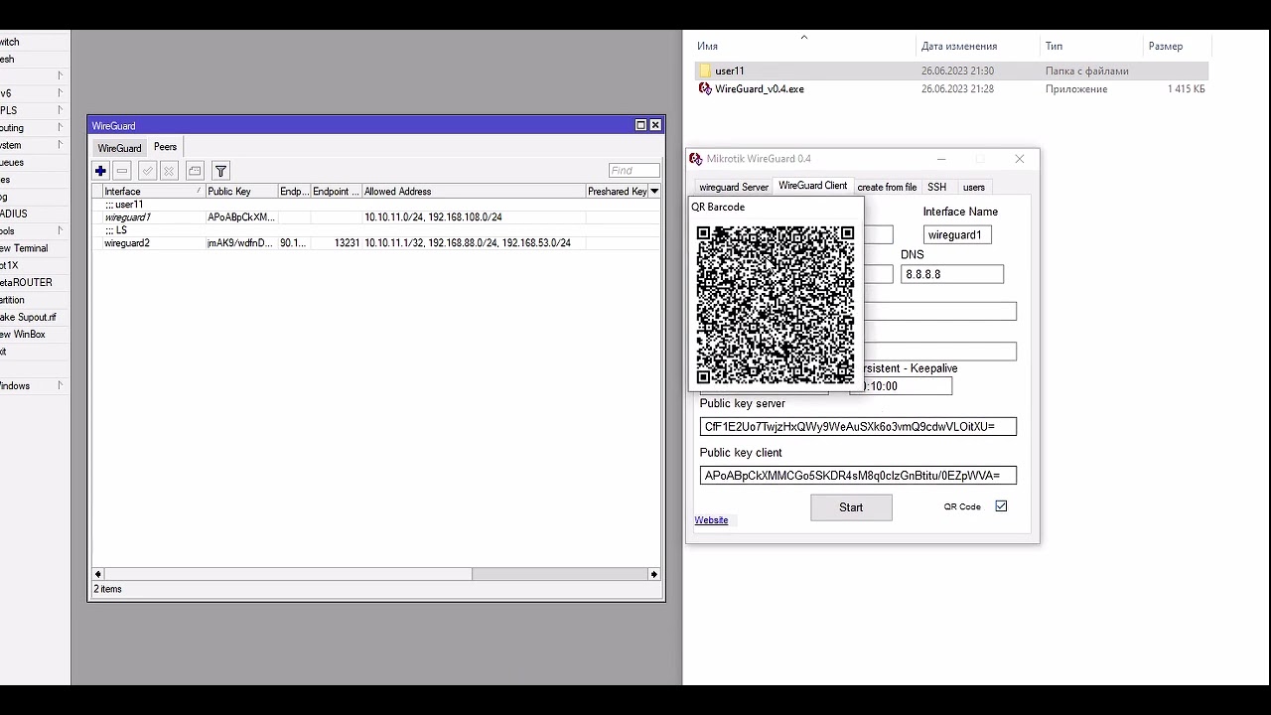Sort by Public Key column header
Screen dimensions: 1271x715
point(241,191)
